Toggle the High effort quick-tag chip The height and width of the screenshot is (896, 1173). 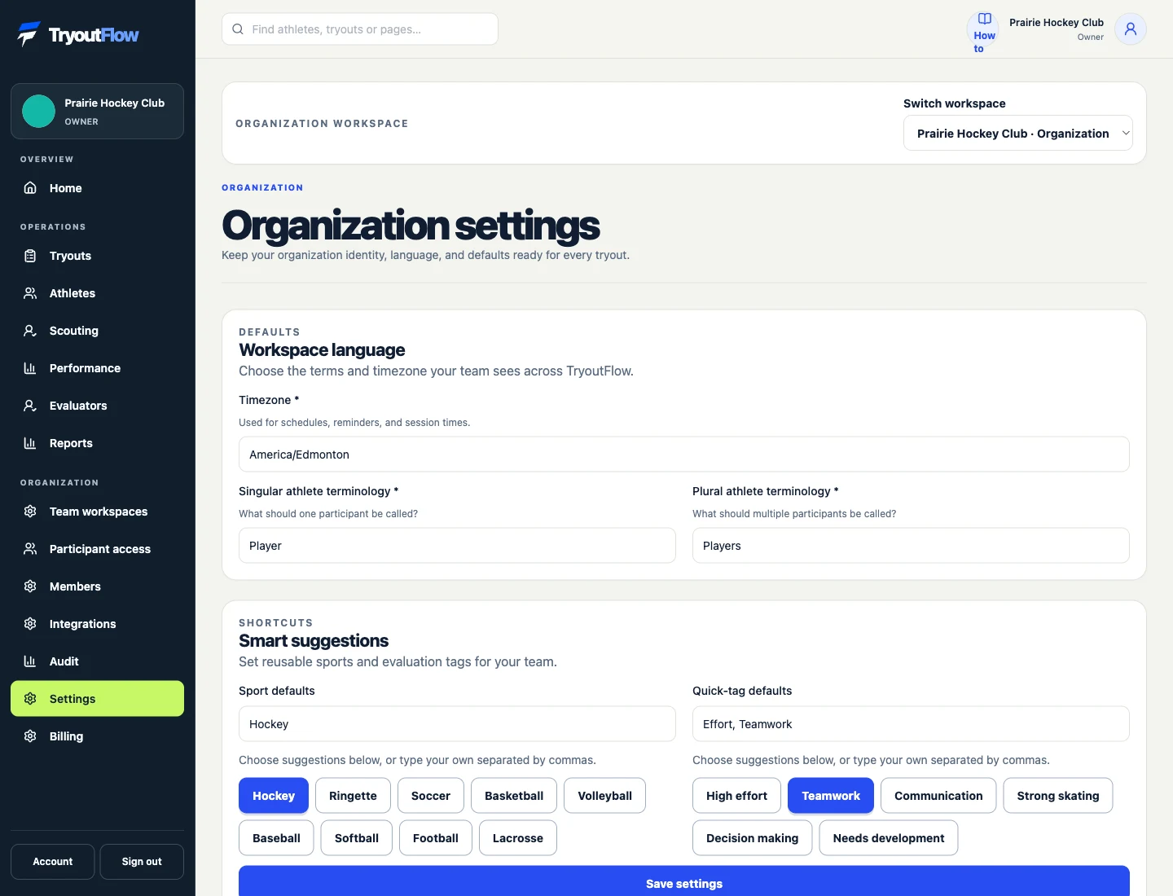(x=736, y=796)
